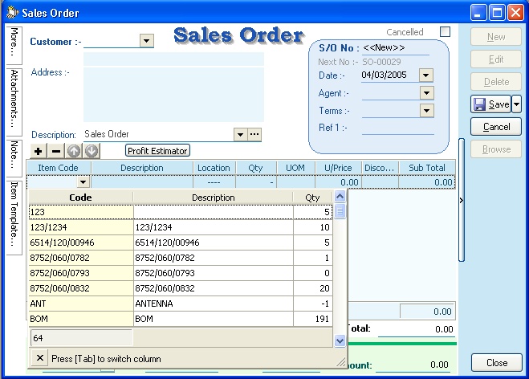Switch to the Item Template side tab
The width and height of the screenshot is (529, 379).
click(x=14, y=213)
